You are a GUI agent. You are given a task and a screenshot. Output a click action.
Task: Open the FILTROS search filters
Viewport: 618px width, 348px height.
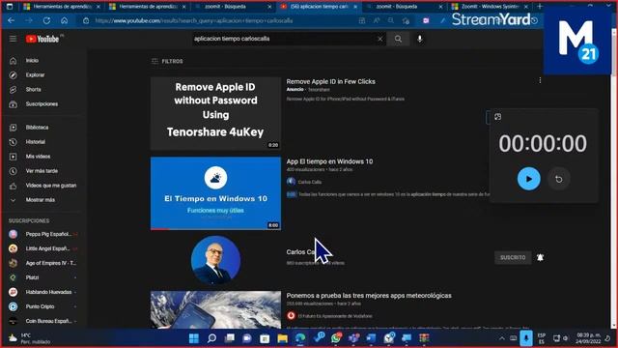click(x=167, y=61)
